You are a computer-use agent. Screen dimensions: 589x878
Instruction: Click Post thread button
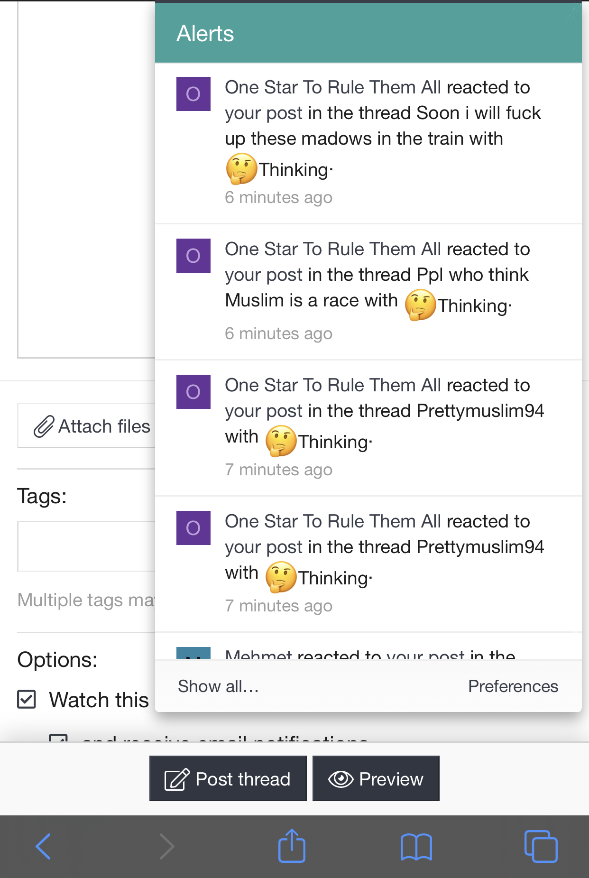[228, 778]
